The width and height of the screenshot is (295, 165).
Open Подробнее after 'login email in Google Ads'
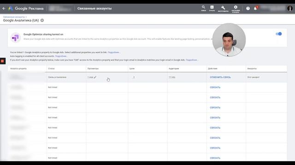192,60
